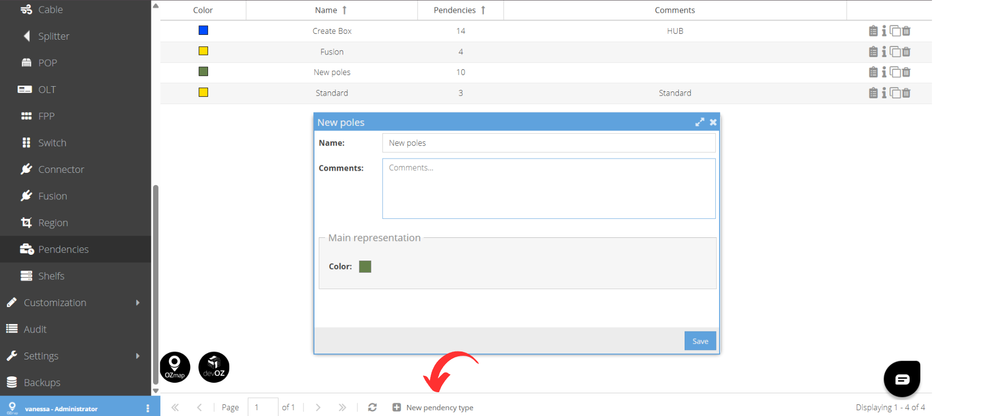Open clipboard list icon for Create Box row
The height and width of the screenshot is (416, 997).
tap(873, 31)
